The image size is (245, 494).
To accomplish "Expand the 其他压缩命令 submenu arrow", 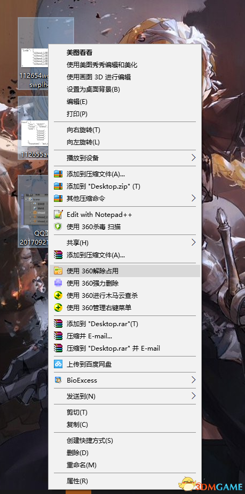I will pyautogui.click(x=194, y=198).
